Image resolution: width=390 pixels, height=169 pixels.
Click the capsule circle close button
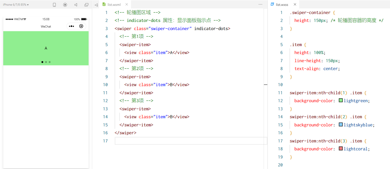(x=81, y=26)
